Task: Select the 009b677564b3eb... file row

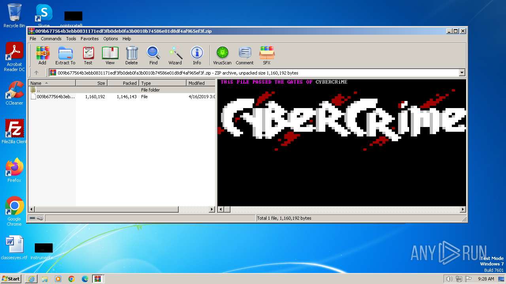Action: point(122,97)
